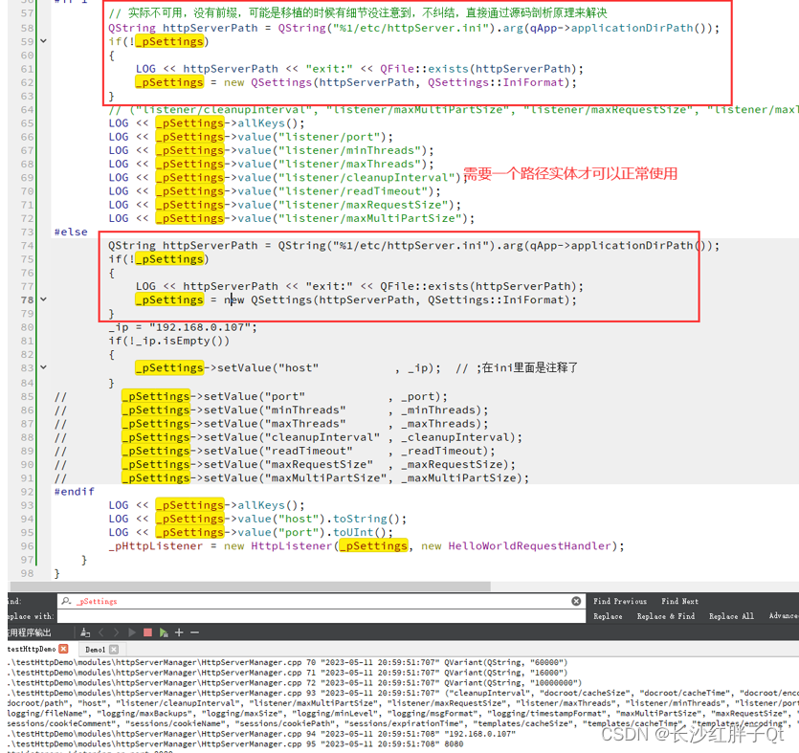Click the previous-item left chevron in output toolbar
The width and height of the screenshot is (799, 753).
click(x=101, y=632)
